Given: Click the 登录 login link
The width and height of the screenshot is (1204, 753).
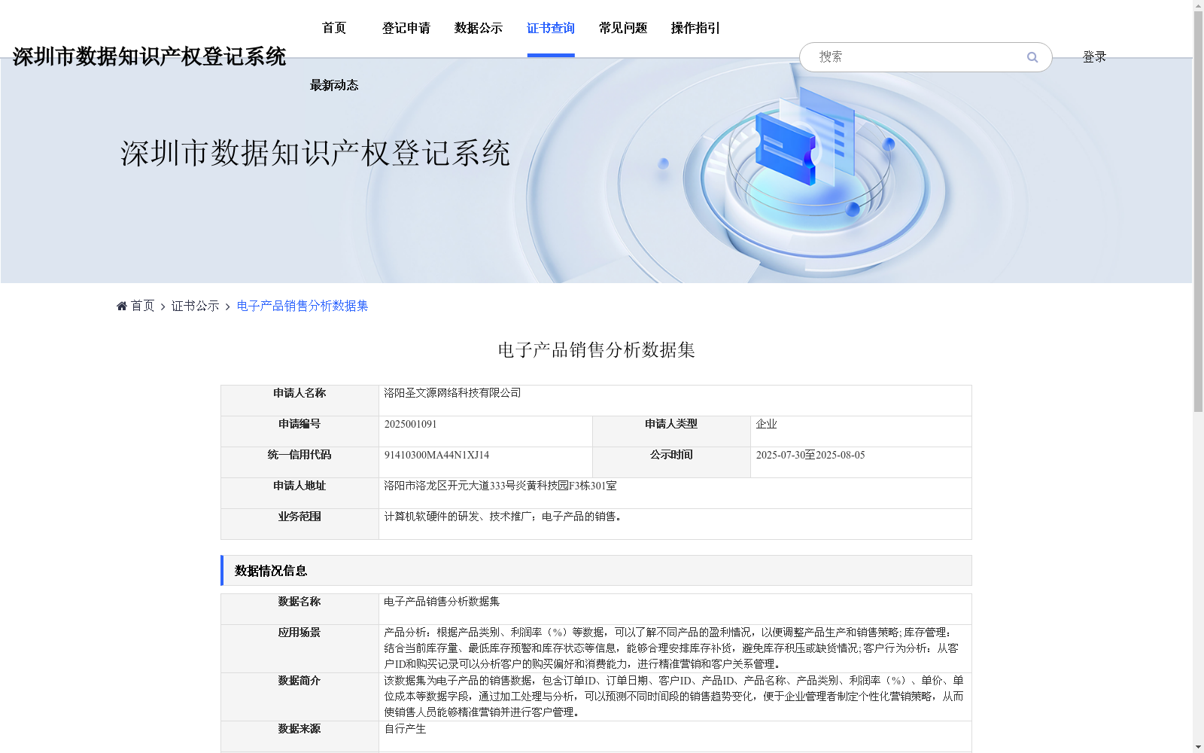Looking at the screenshot, I should click(x=1094, y=56).
